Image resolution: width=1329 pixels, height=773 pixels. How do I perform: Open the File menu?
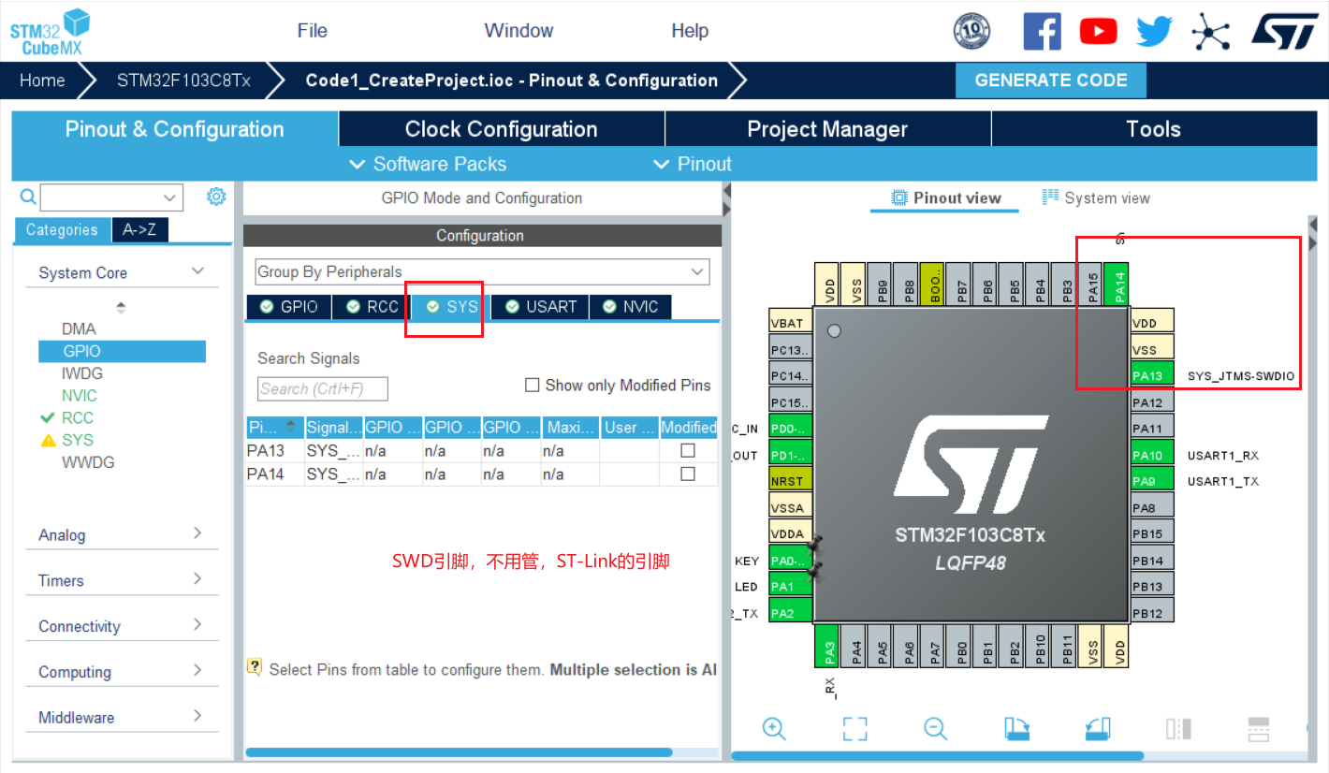313,31
